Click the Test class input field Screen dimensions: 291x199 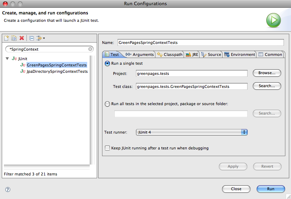191,86
